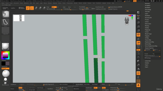163x91 pixels.
Task: Collapse the Display Properties subpalette
Action: tap(149, 48)
